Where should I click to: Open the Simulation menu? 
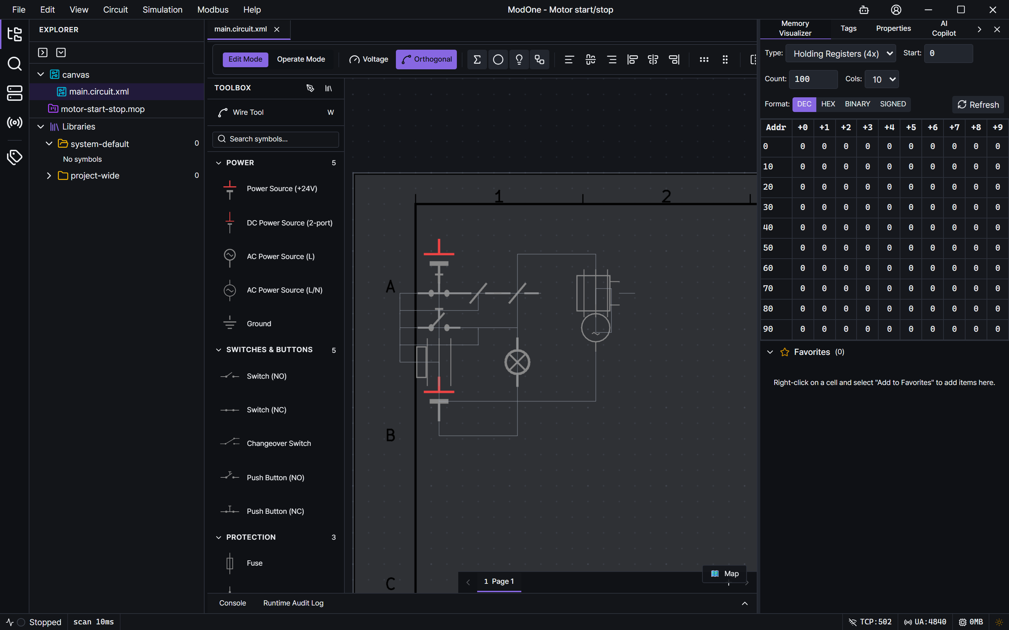163,9
